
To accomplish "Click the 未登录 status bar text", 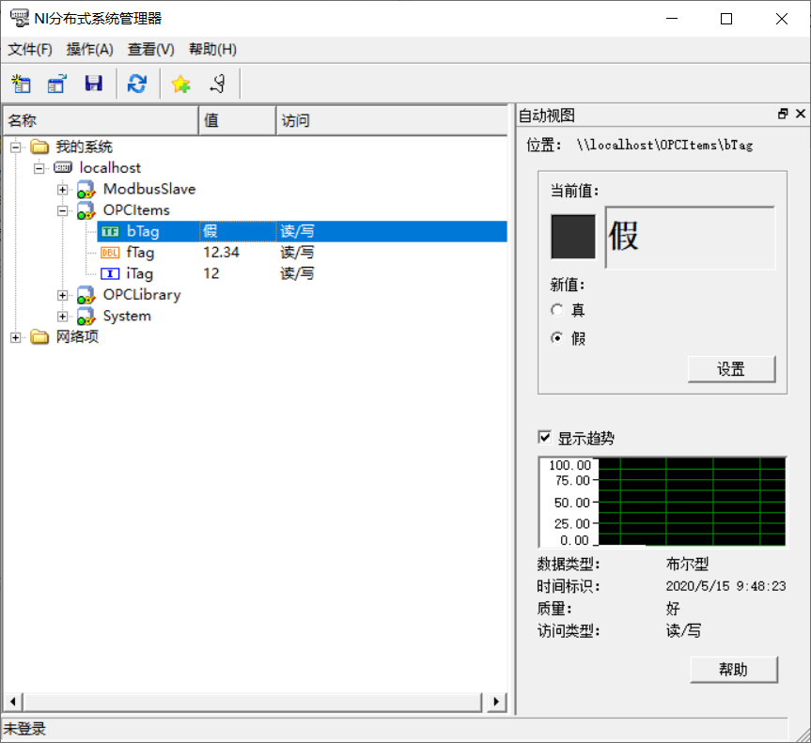I will pyautogui.click(x=24, y=729).
